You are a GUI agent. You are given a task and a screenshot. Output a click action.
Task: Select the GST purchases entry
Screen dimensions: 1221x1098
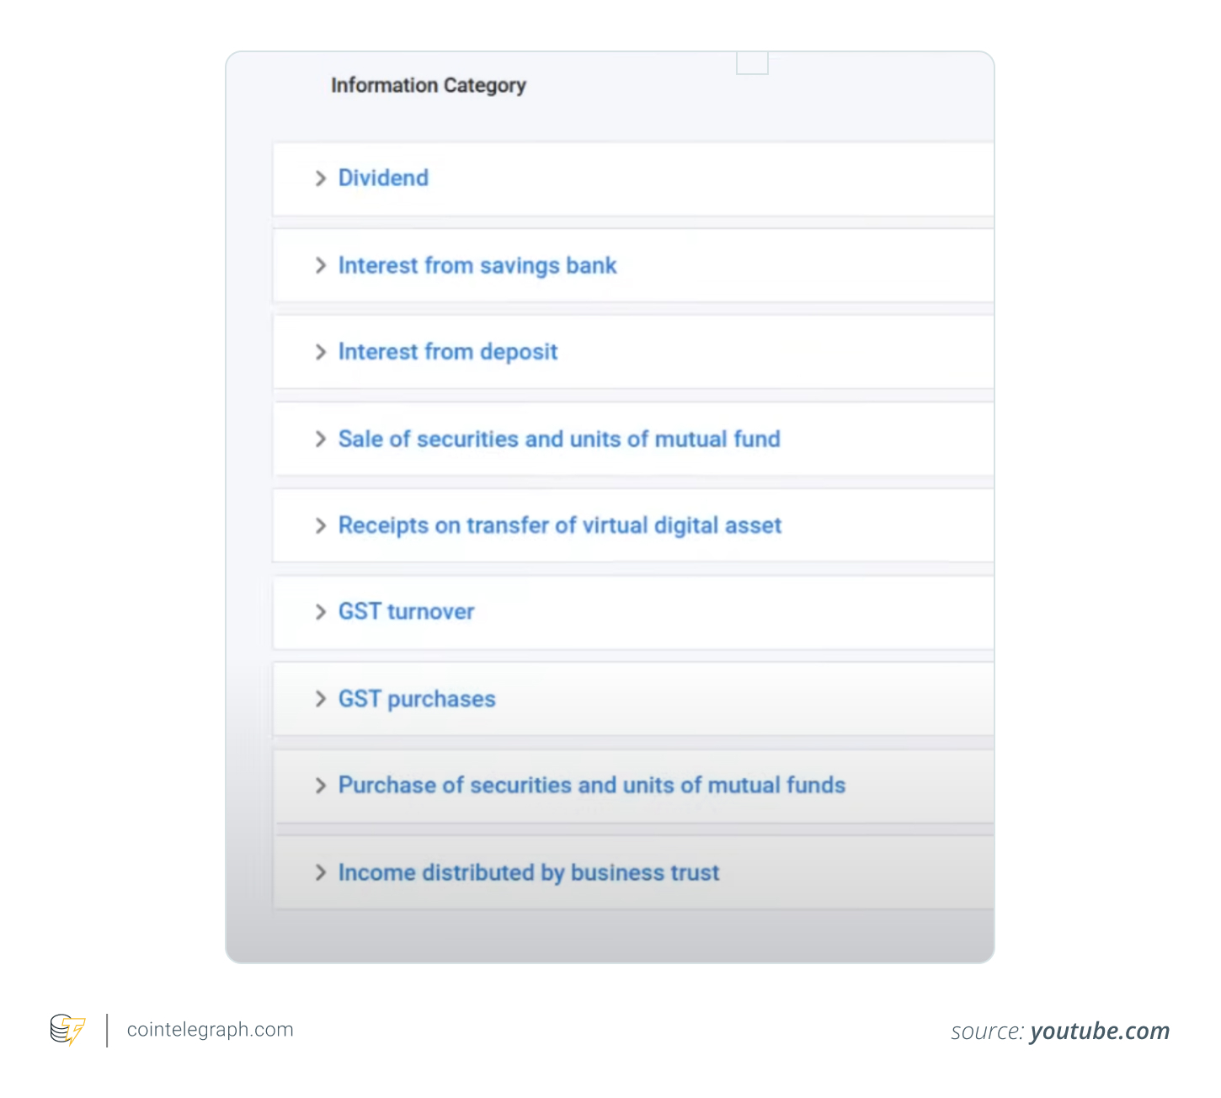coord(416,699)
